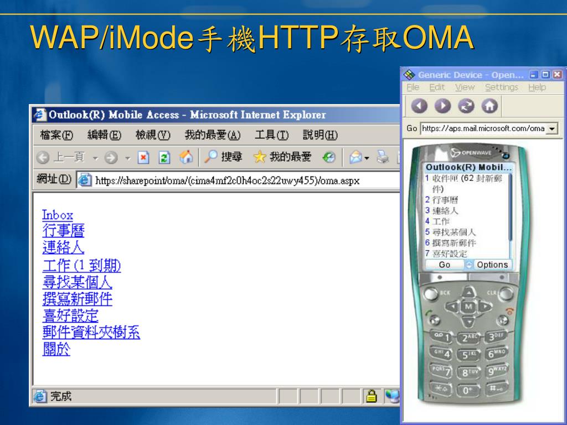567x425 pixels.
Task: Open the 編輯(E) menu in Internet Explorer
Action: point(105,135)
